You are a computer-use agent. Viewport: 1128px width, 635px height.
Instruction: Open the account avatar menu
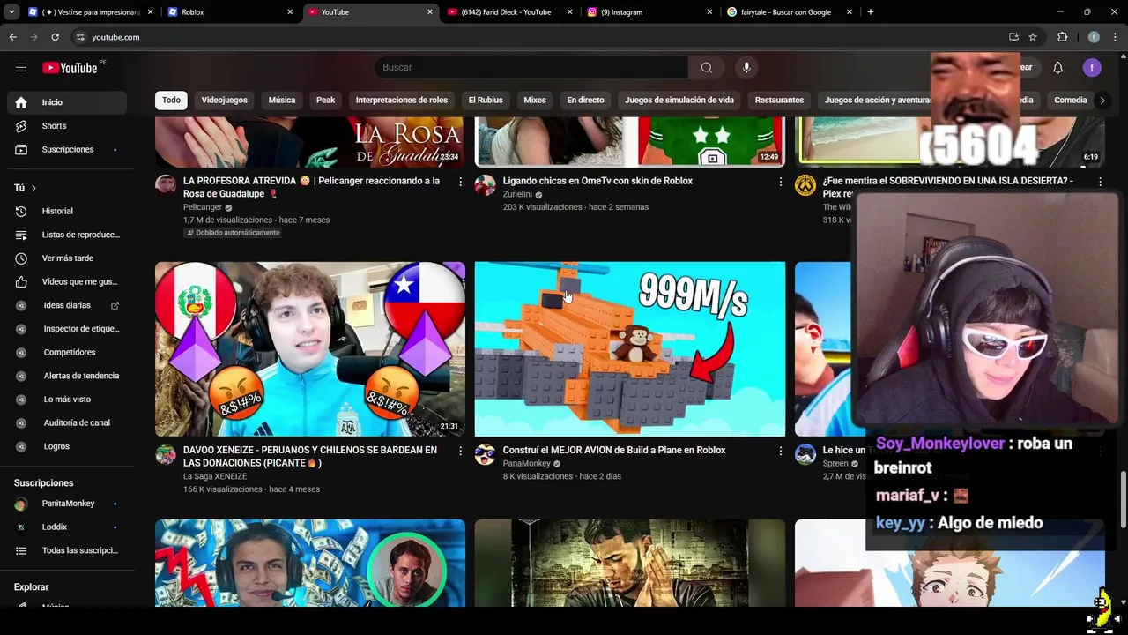pyautogui.click(x=1092, y=68)
